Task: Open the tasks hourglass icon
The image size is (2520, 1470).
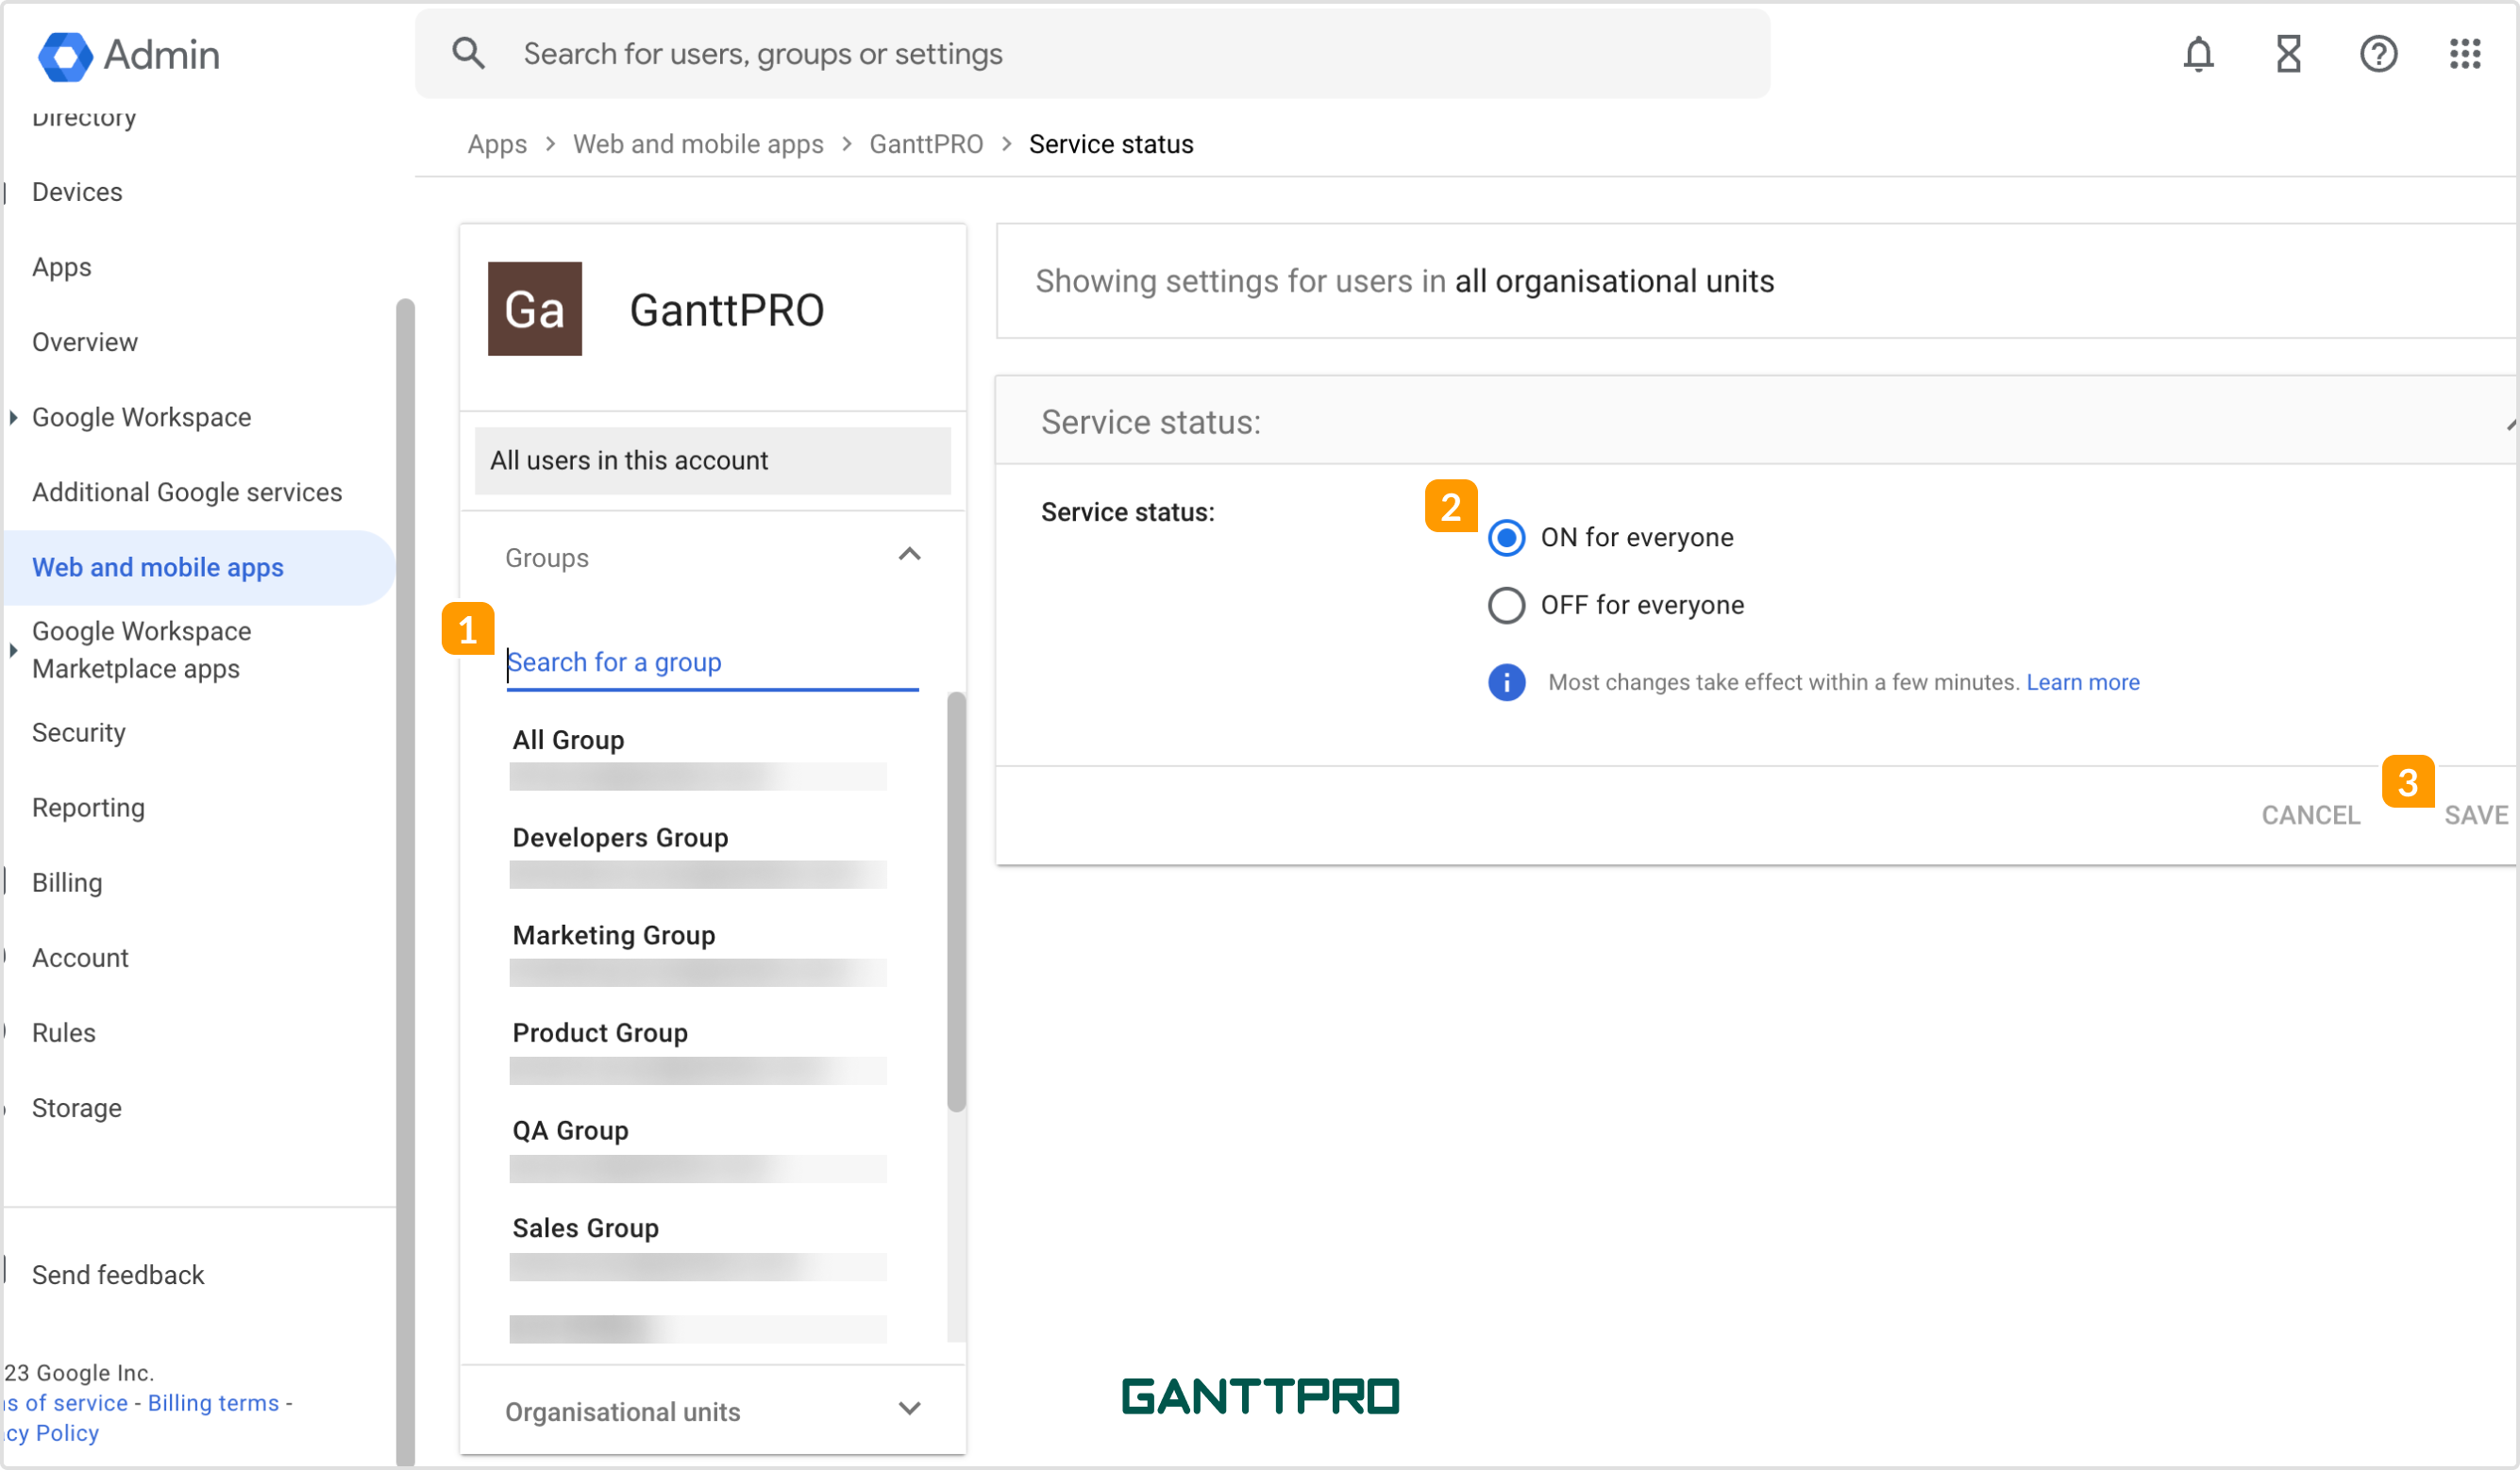Action: pos(2288,54)
